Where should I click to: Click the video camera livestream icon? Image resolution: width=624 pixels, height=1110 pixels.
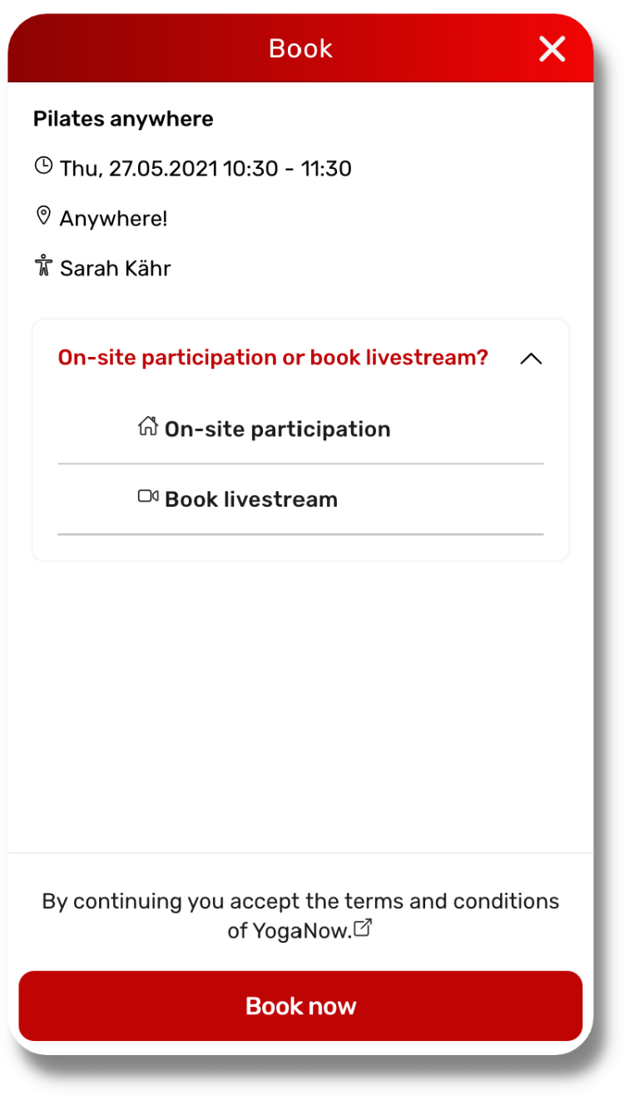[148, 497]
